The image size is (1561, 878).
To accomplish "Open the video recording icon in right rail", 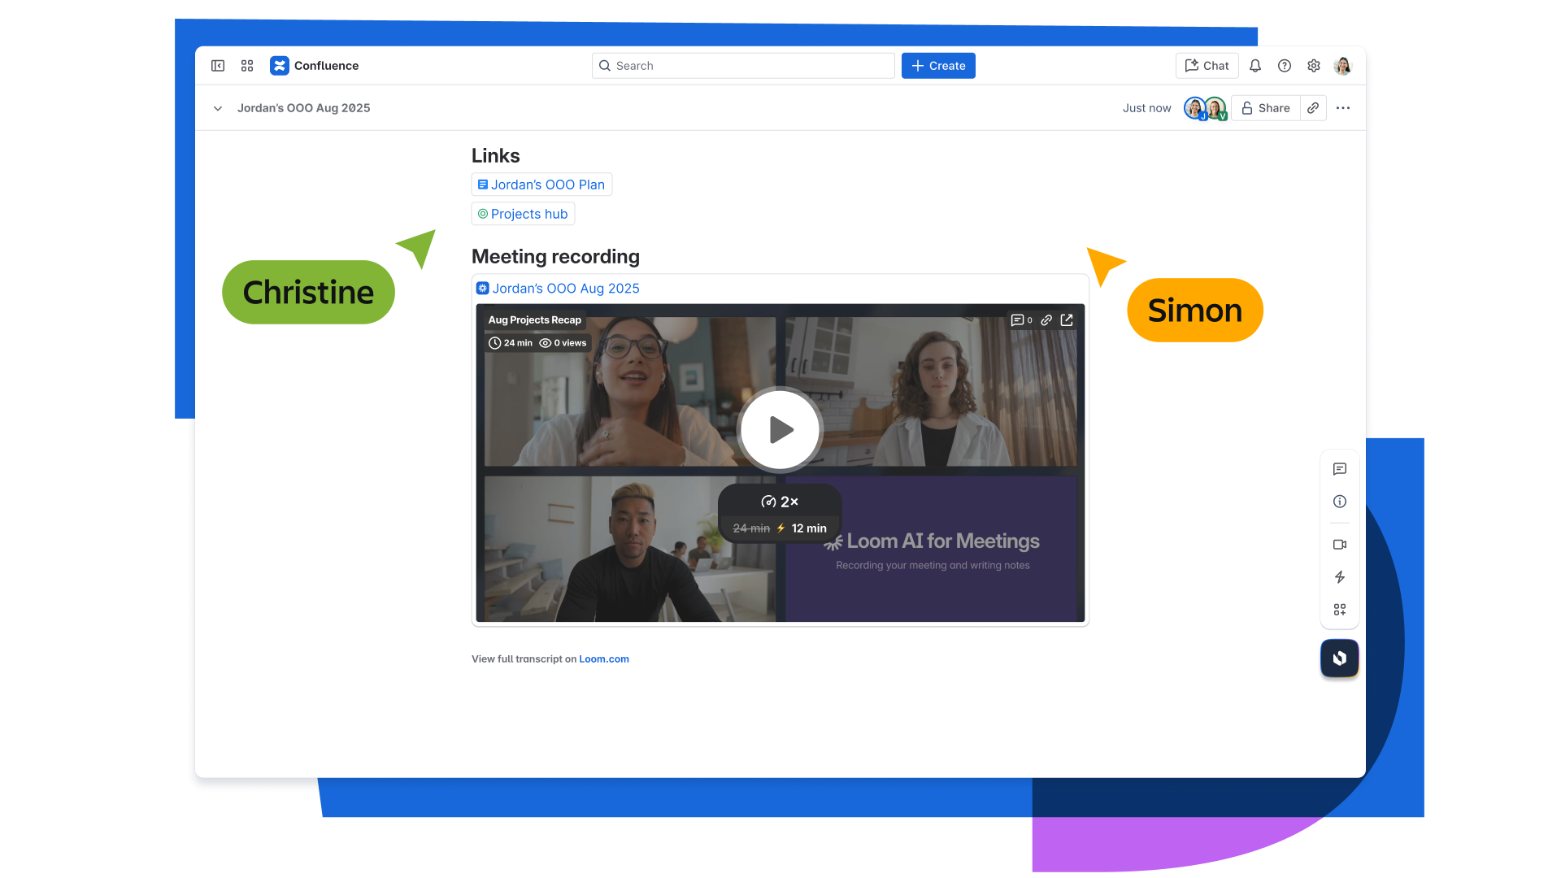I will click(1340, 545).
